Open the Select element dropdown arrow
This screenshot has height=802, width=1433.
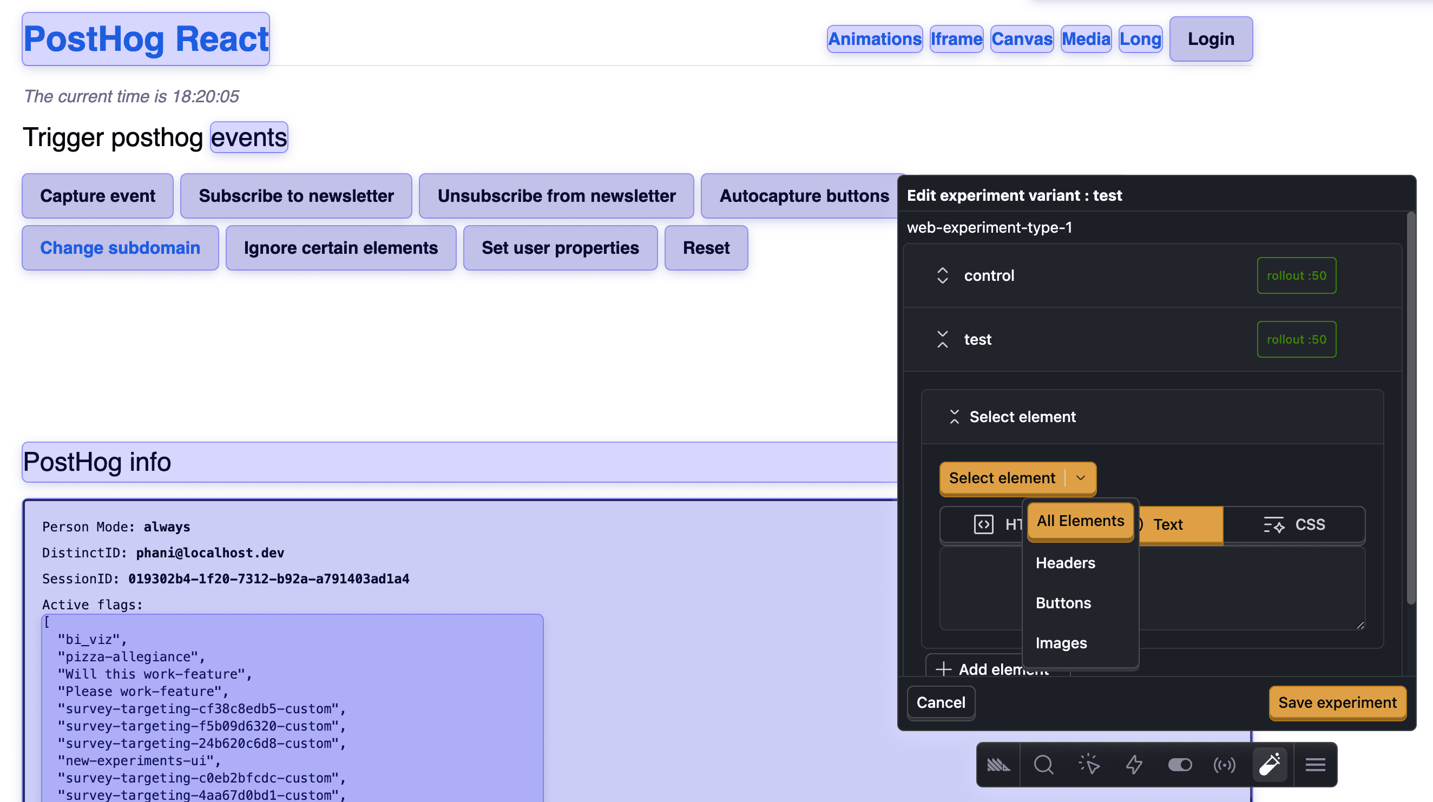point(1080,478)
